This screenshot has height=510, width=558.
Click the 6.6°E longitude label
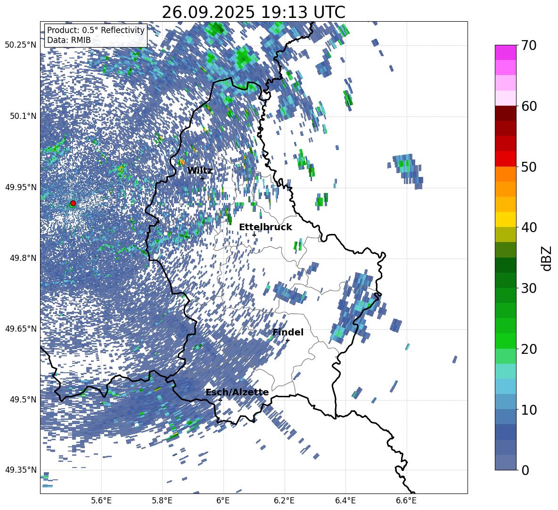coord(406,501)
